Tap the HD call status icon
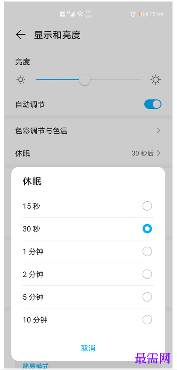The height and width of the screenshot is (370, 177). (63, 14)
